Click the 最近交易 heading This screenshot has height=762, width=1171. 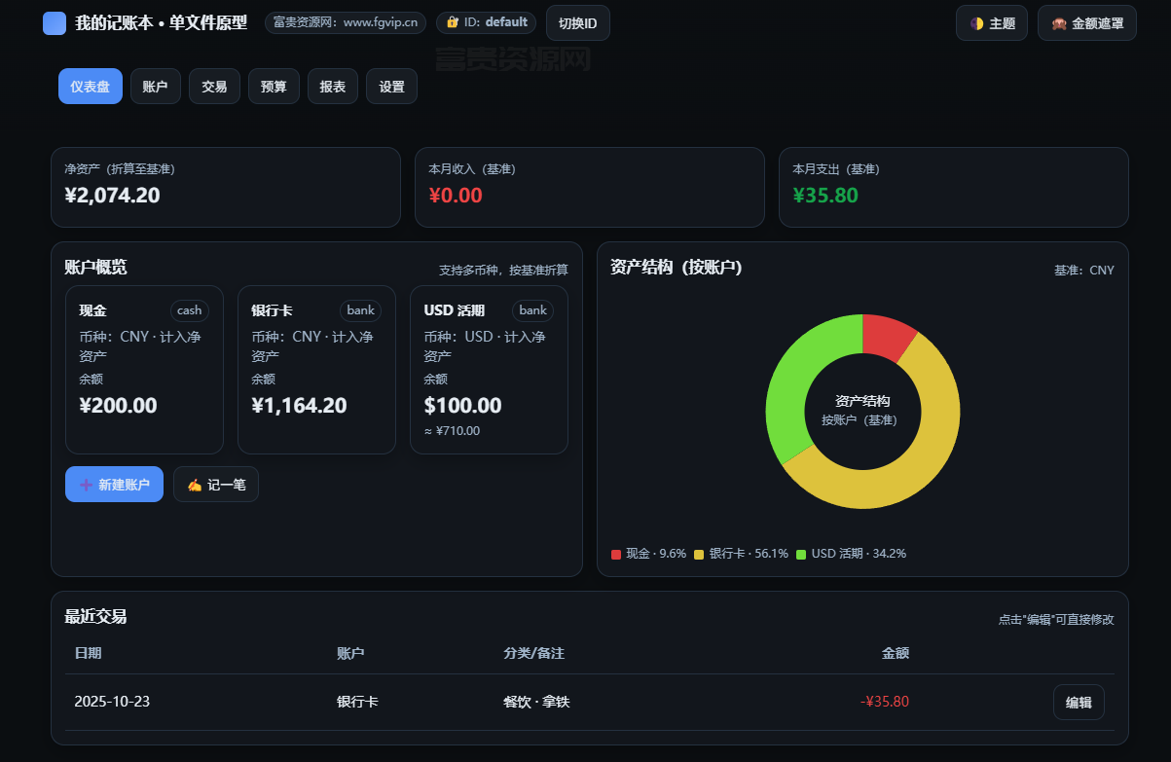(95, 616)
